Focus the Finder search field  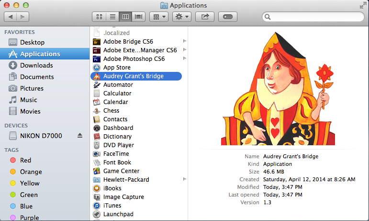click(313, 17)
